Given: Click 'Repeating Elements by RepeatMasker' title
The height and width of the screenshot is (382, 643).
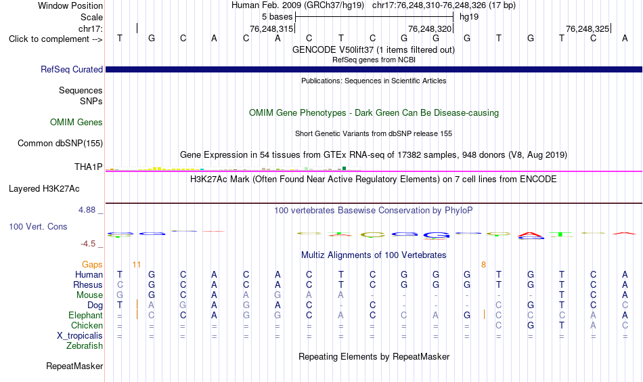Looking at the screenshot, I should coord(374,356).
